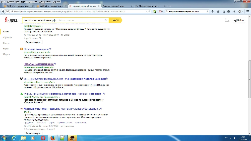Screen dimensions: 251x141
Task: Submit the Firefox search box arrow
Action: [x=207, y=12]
